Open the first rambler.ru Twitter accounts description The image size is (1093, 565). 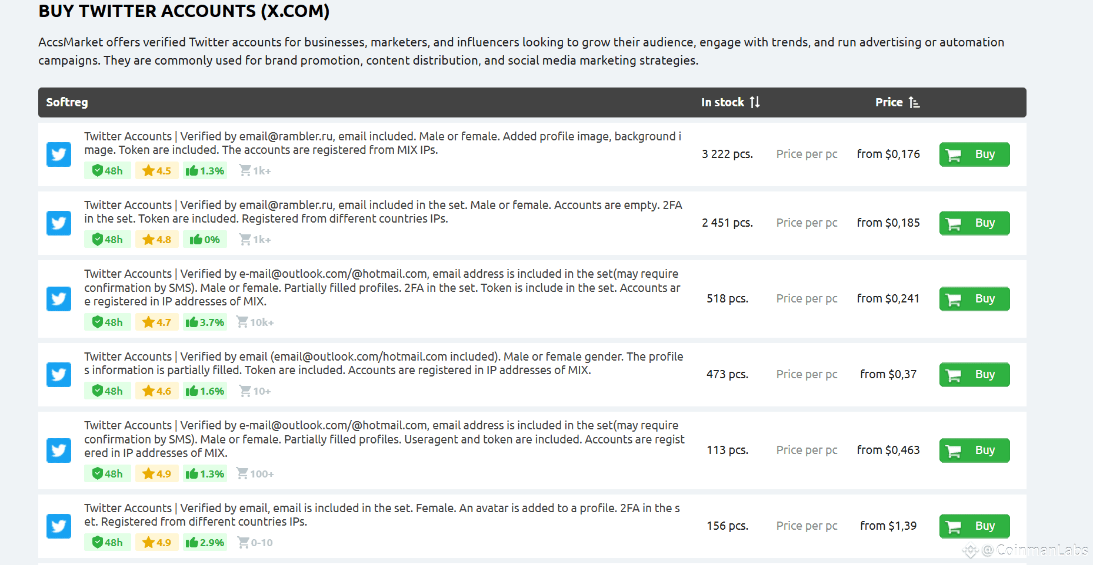[382, 143]
